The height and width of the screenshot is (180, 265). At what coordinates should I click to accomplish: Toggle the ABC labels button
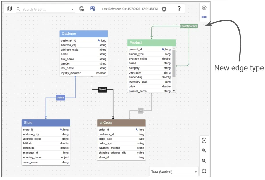204,17
